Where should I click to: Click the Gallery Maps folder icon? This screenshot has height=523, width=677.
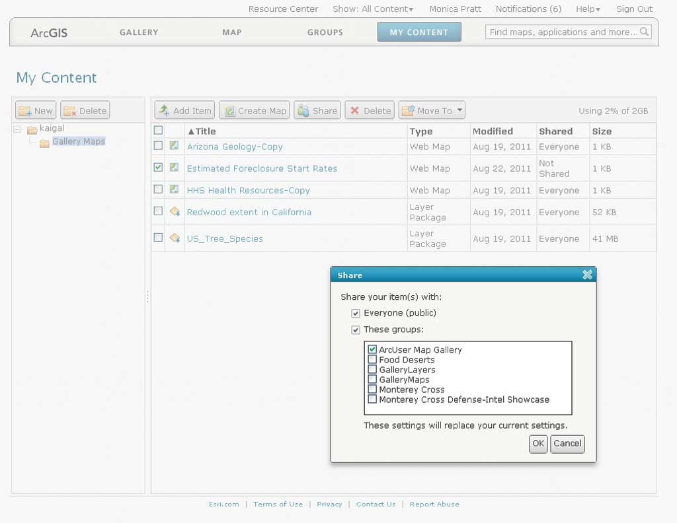44,143
